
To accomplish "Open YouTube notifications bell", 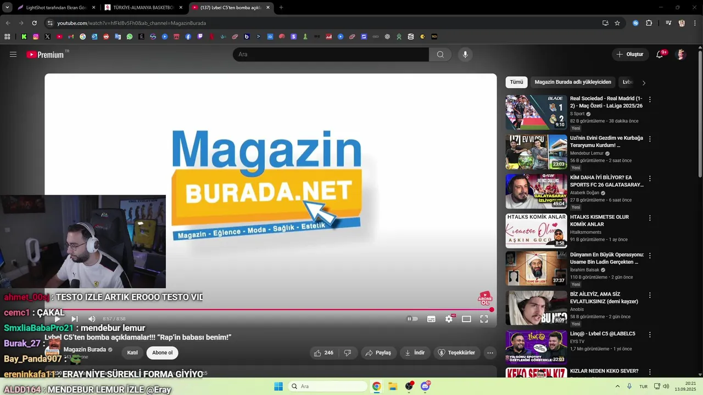I will click(661, 54).
